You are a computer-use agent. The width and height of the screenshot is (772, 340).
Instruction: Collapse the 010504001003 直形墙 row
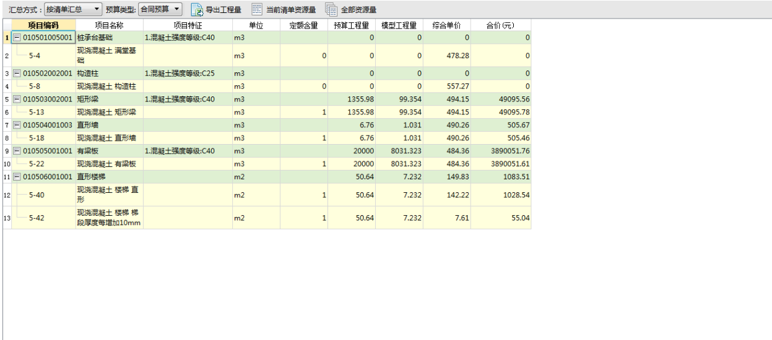coord(17,125)
